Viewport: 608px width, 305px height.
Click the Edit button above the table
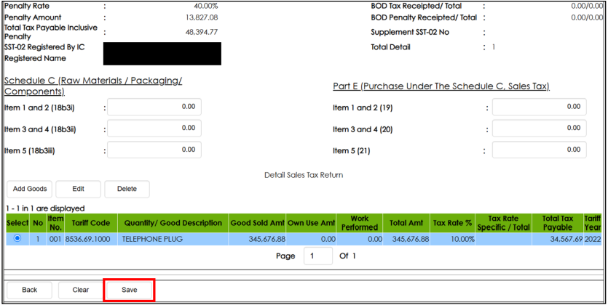[78, 189]
